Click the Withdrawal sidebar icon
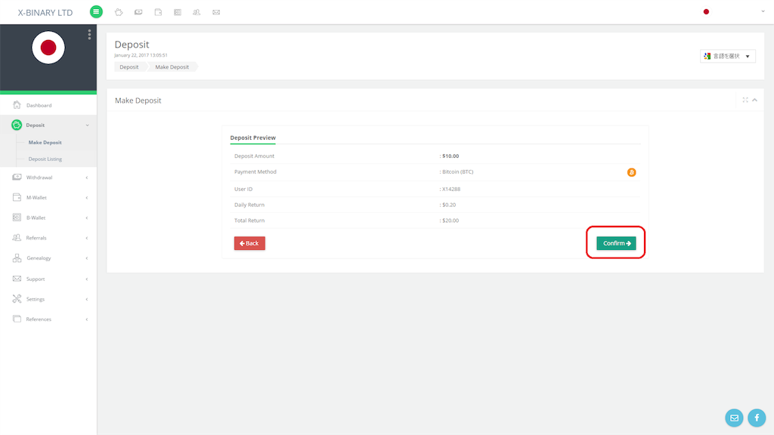The height and width of the screenshot is (435, 774). pyautogui.click(x=17, y=177)
